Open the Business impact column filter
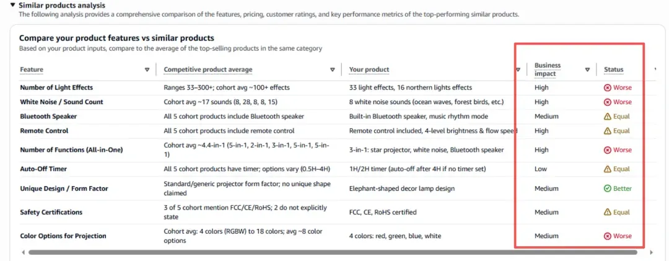 (587, 69)
